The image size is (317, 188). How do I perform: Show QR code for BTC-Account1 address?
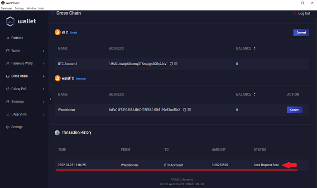[176, 64]
